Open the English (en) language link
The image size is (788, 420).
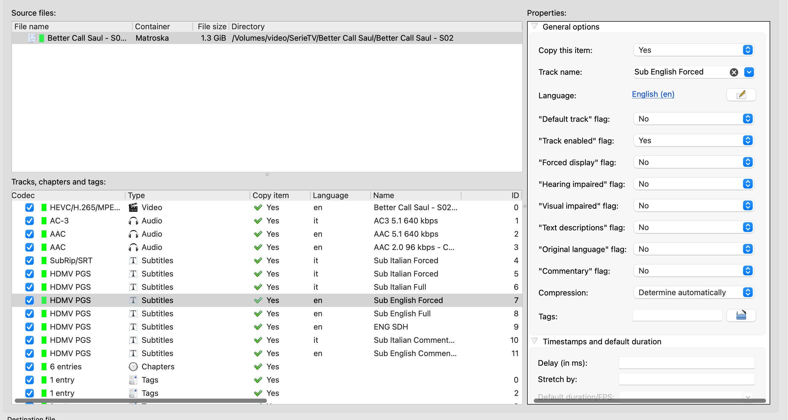653,94
